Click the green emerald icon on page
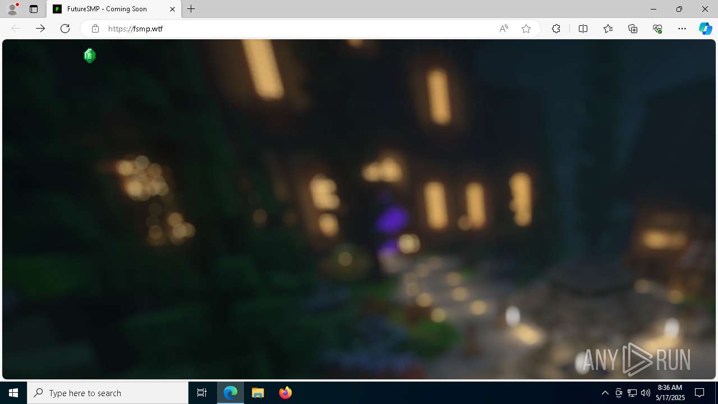718x404 pixels. [x=90, y=56]
